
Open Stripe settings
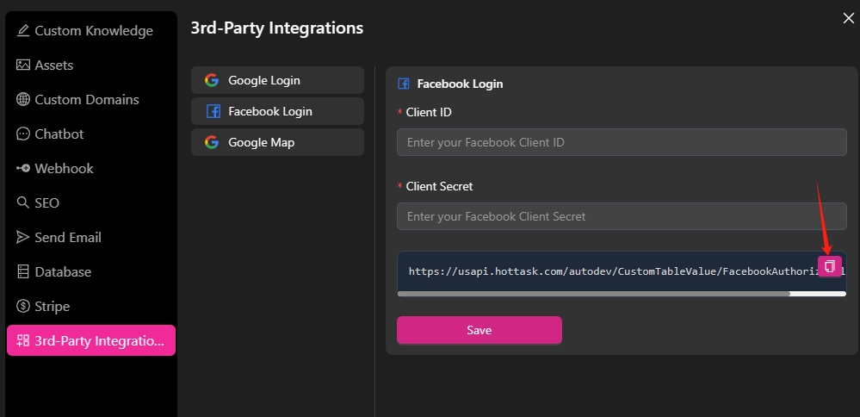91,306
